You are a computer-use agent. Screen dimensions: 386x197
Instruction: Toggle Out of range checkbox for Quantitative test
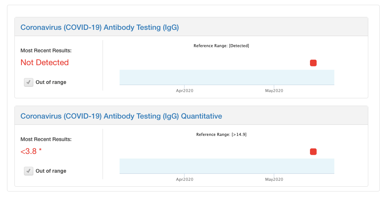[28, 171]
